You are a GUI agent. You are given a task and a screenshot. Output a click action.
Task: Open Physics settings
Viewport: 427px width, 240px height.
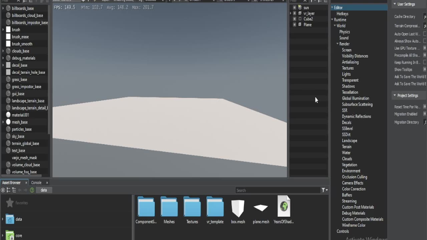coord(345,32)
